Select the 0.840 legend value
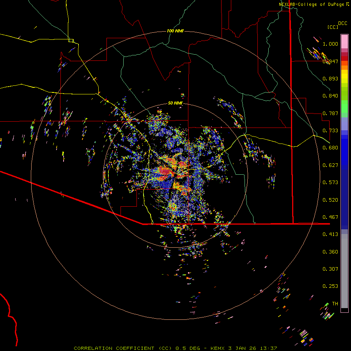The width and height of the screenshot is (351, 351). point(330,96)
